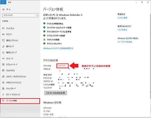Screen dimensions: 151x118
Task: Click the プロダクト ID label
Action: 48,81
